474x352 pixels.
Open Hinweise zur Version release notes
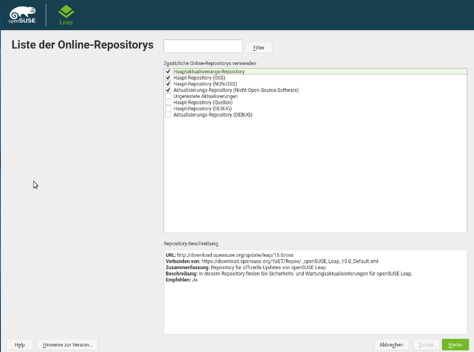point(68,345)
